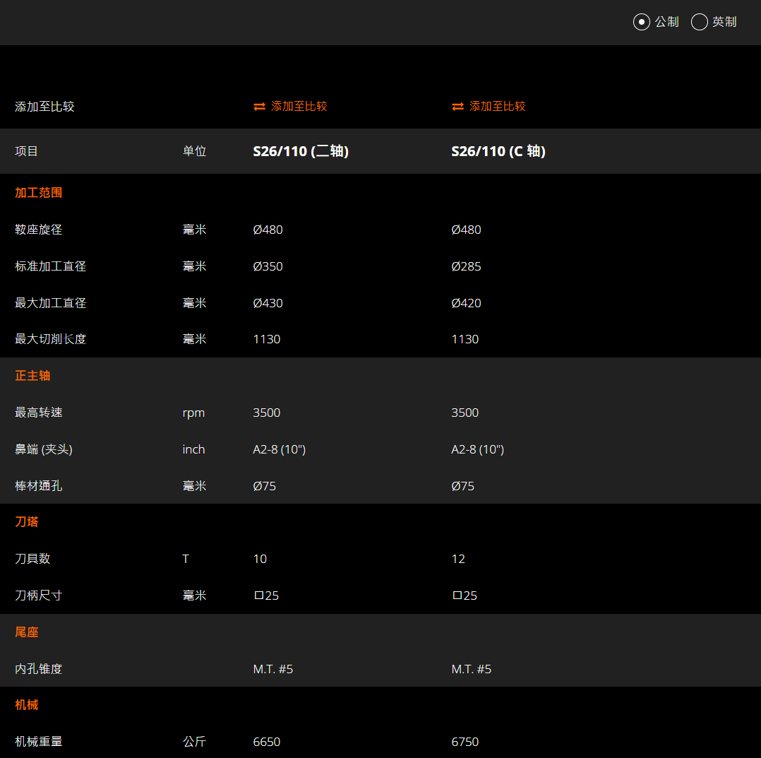Select the 鞍座旋径 row label
Viewport: 761px width, 758px height.
[38, 230]
